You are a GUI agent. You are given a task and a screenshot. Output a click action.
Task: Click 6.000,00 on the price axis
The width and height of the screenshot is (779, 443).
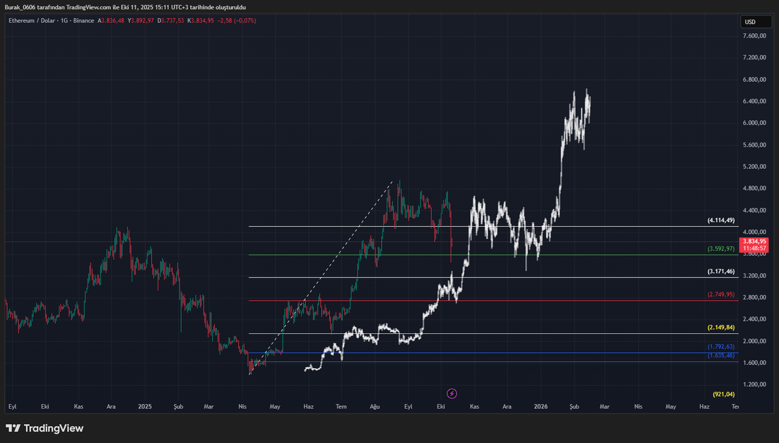756,123
